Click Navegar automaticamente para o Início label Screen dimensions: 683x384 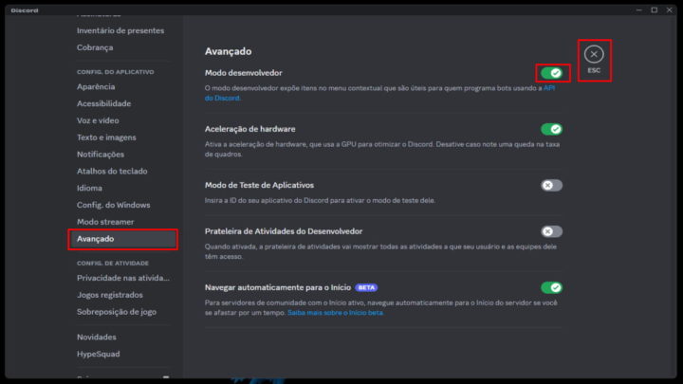point(278,288)
